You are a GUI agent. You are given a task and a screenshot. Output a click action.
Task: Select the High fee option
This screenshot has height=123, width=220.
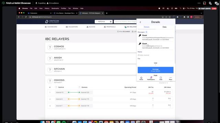tap(155, 75)
